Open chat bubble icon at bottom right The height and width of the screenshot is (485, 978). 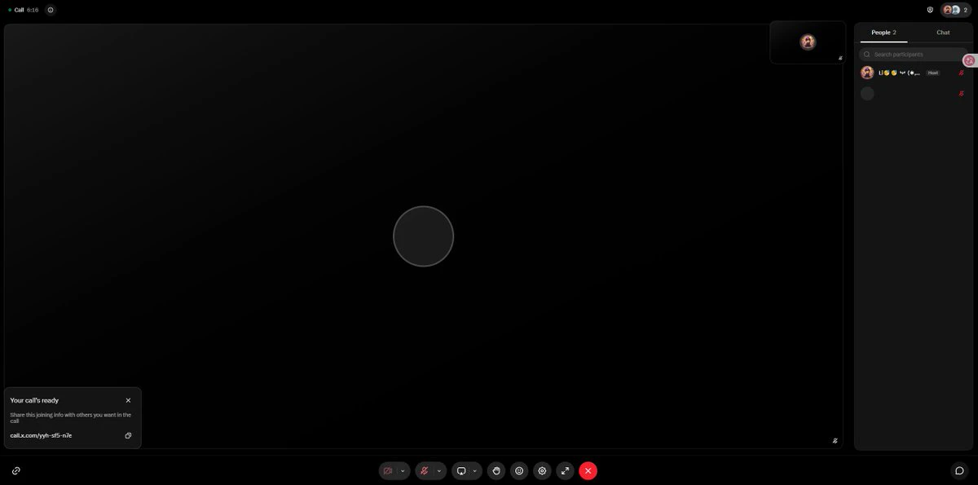point(959,471)
